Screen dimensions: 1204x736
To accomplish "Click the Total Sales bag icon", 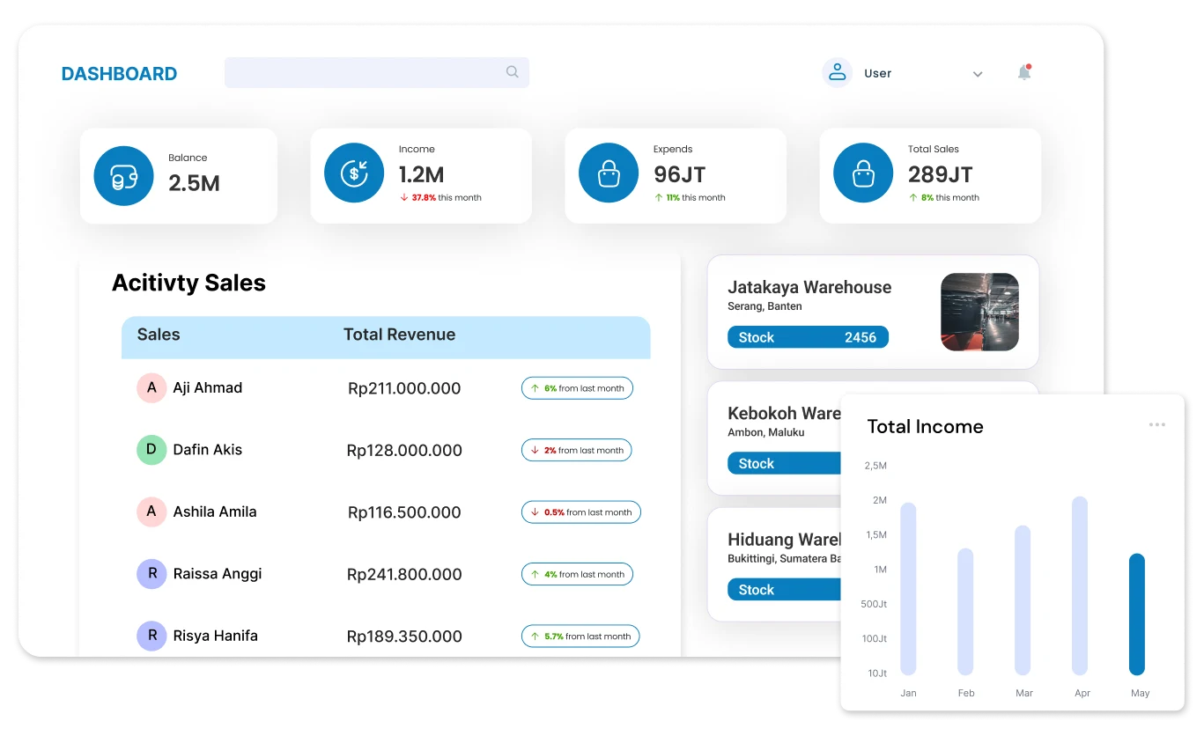I will (863, 173).
